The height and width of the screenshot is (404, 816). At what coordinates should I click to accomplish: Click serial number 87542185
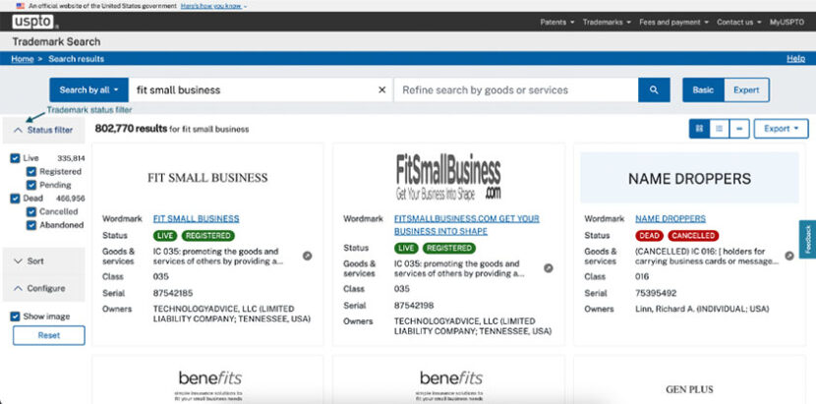point(173,293)
